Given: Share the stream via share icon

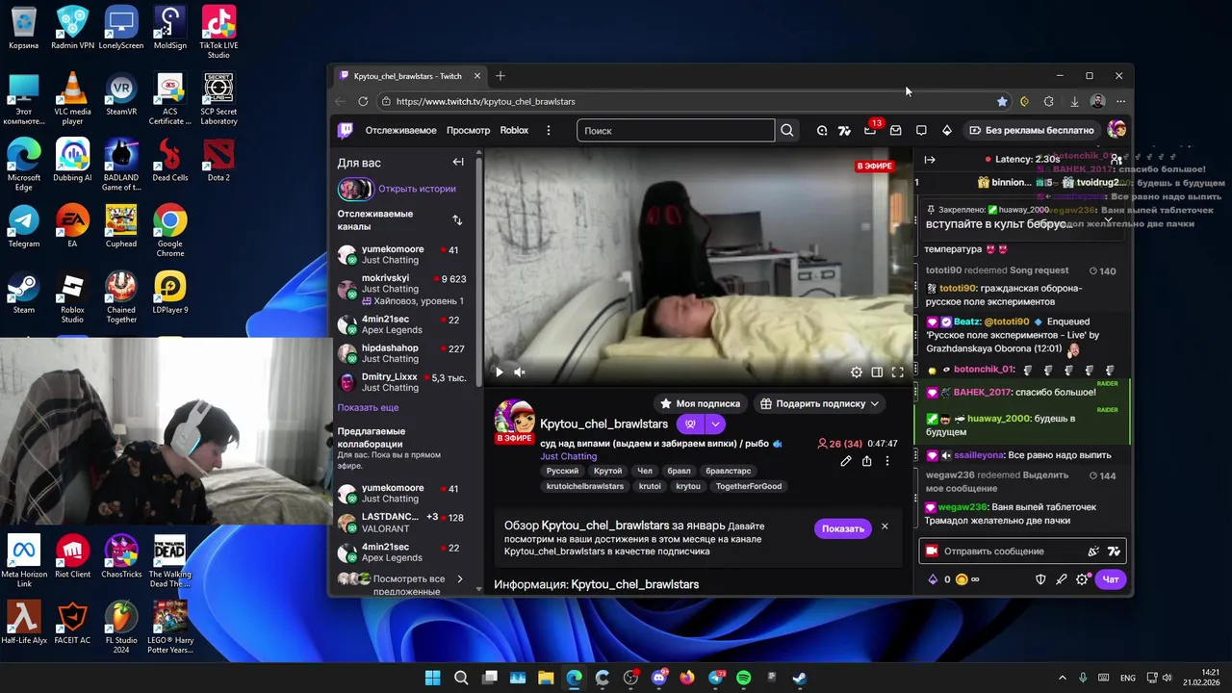Looking at the screenshot, I should pos(866,461).
